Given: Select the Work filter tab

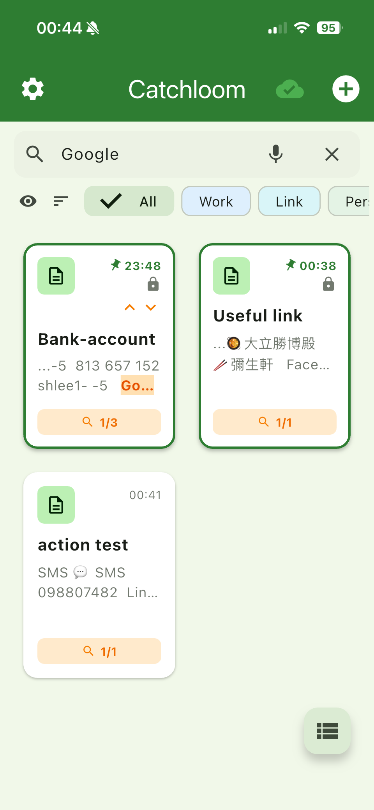Looking at the screenshot, I should [215, 201].
